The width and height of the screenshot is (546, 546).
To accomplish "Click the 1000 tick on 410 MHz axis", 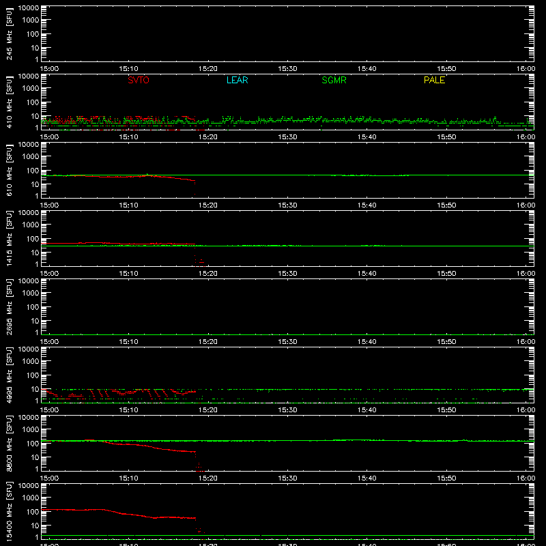I will (x=30, y=89).
